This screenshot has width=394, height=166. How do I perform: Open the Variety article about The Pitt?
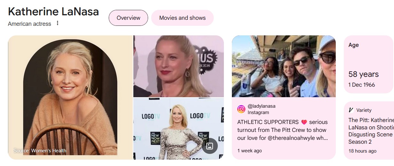click(x=371, y=131)
